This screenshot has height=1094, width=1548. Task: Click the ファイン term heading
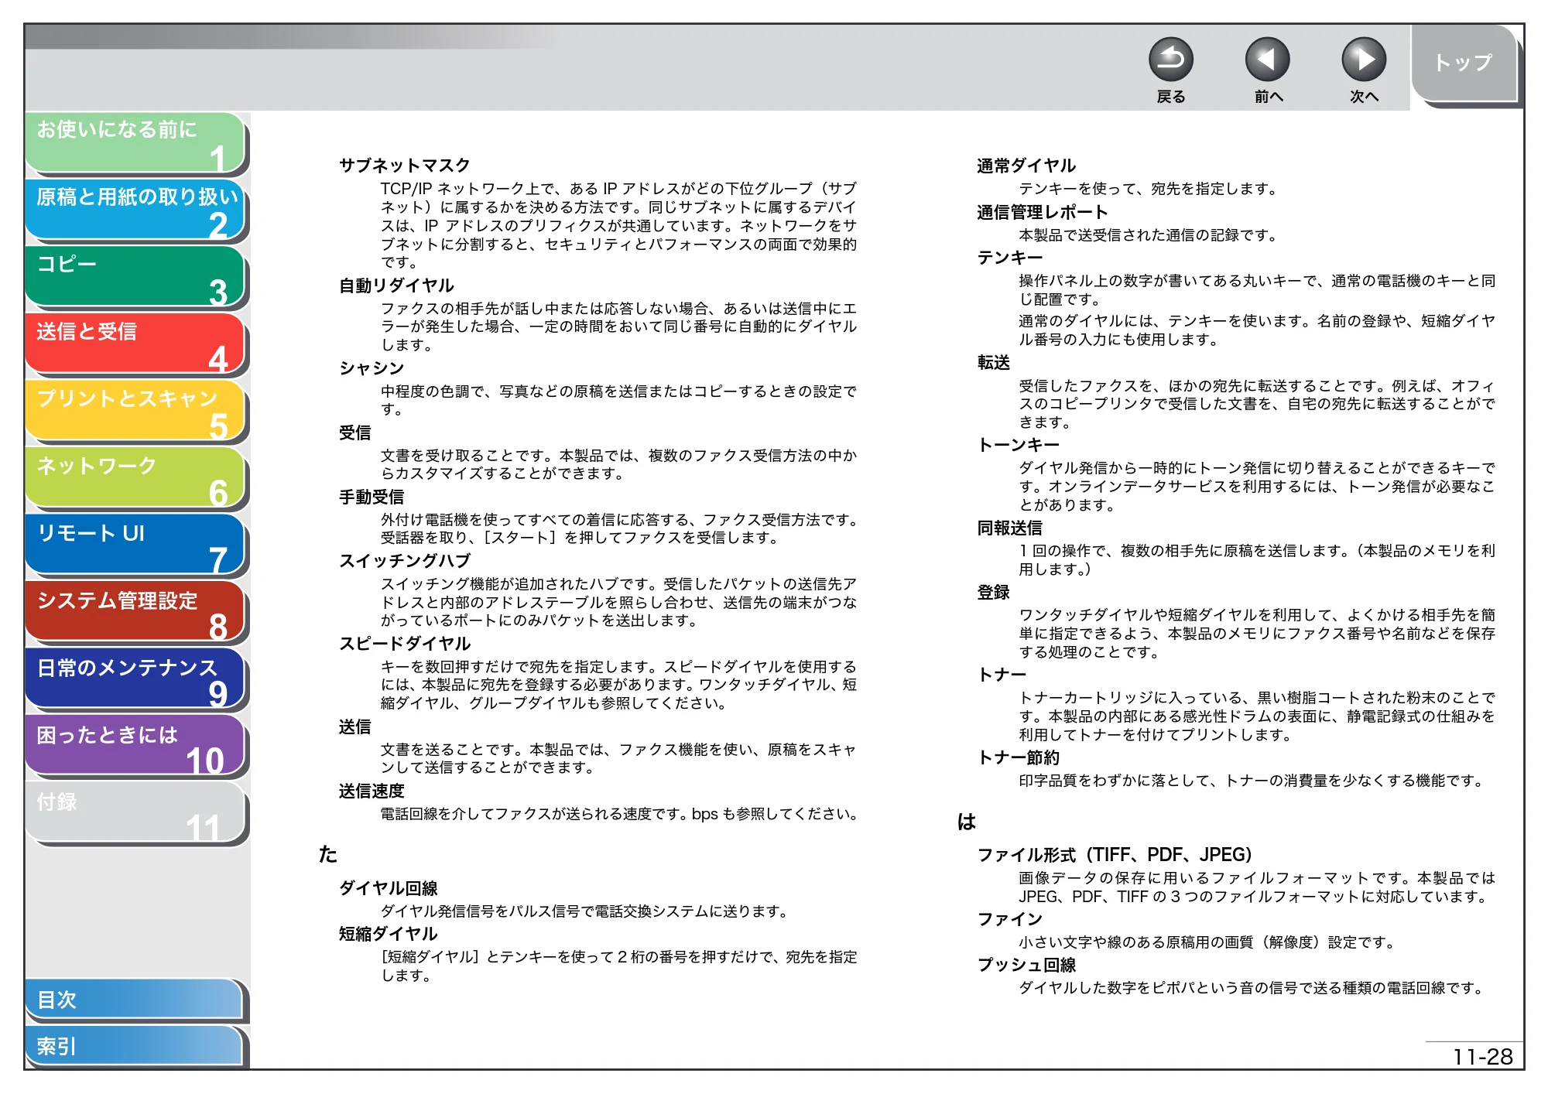(x=1010, y=919)
